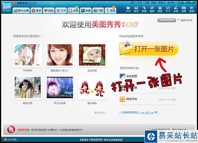Open the 首页 menu in title bar
Screen dimensions: 198x143
(133, 2)
